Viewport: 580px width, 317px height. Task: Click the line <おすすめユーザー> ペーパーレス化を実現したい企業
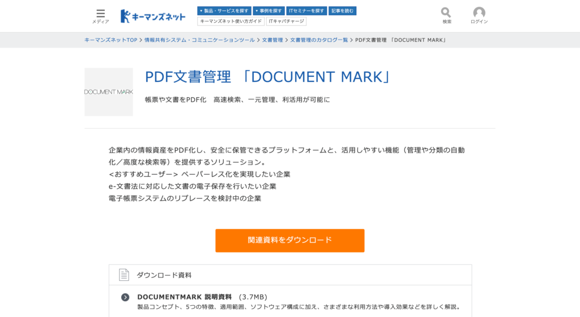pyautogui.click(x=199, y=174)
